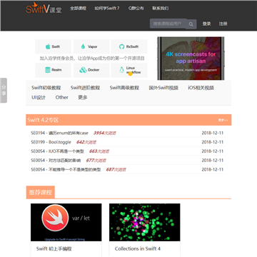Expand the 更多 category menu
The image size is (257, 257).
pos(83,97)
